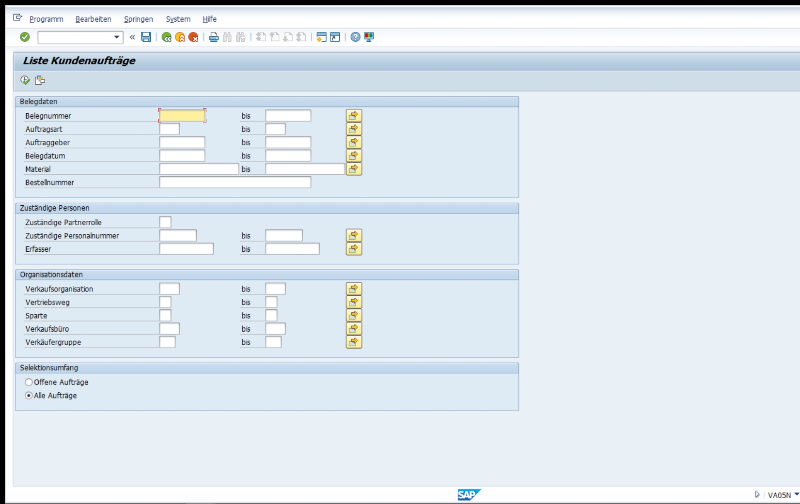Click the Get Variant icon

(40, 80)
